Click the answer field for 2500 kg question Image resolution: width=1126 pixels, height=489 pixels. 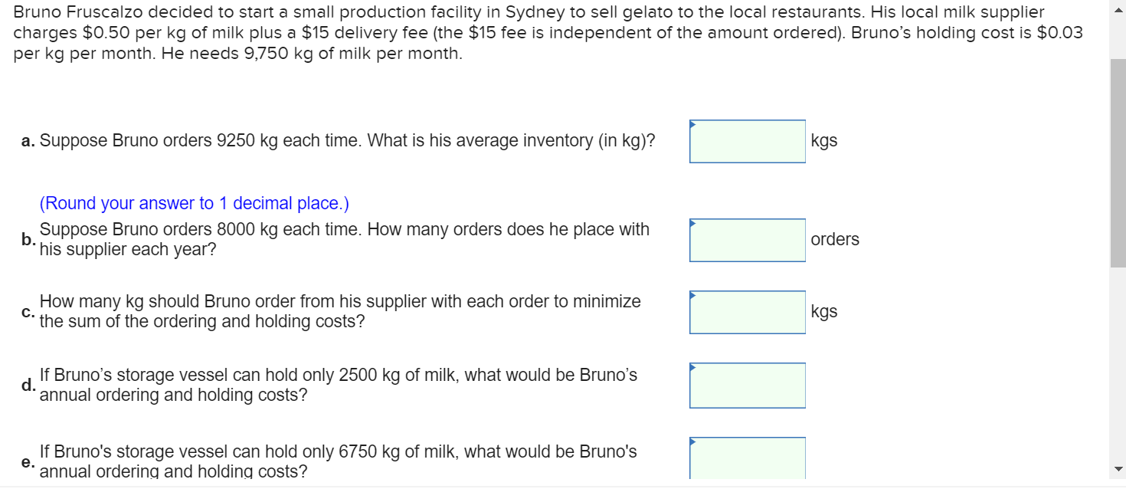(x=747, y=385)
